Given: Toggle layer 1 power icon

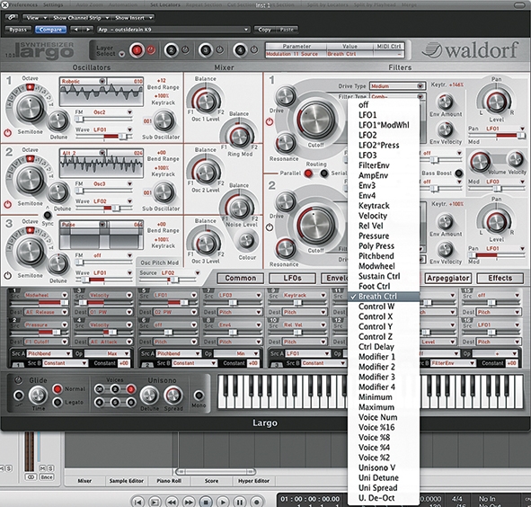Looking at the screenshot, I should [x=151, y=50].
